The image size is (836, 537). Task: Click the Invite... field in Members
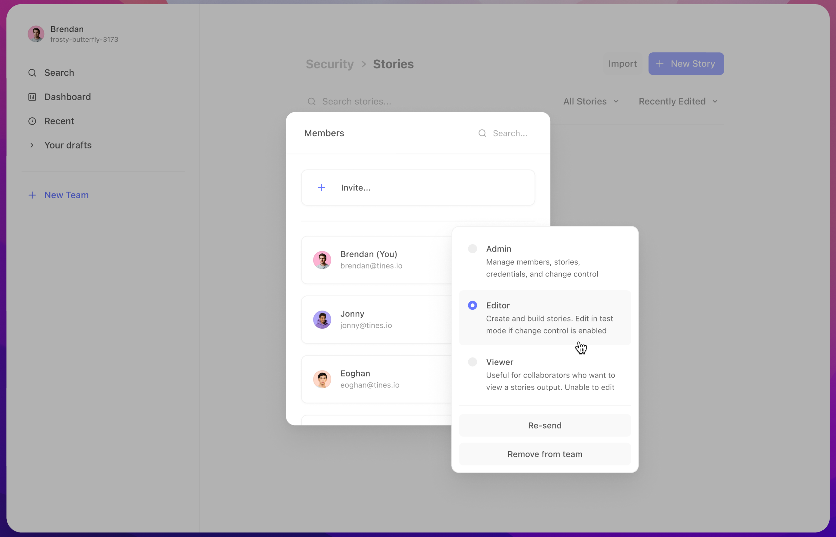click(418, 188)
